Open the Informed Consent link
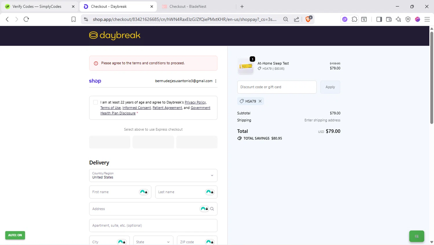 pos(137,108)
